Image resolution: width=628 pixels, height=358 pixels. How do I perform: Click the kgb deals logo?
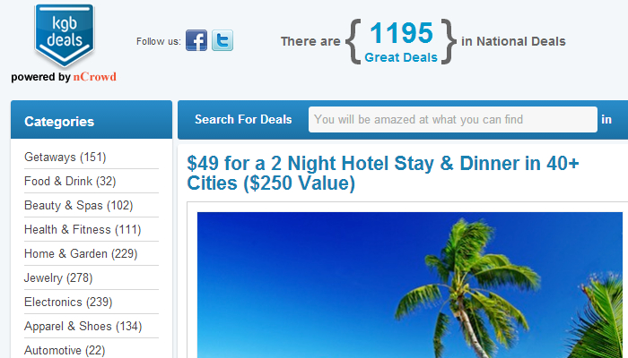point(64,35)
